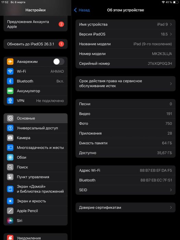Screen dimensions: 180x240
Task: Tap the Siri icon
Action: [10, 220]
